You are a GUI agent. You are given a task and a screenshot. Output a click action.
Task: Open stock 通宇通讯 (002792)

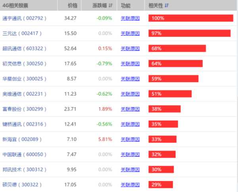click(24, 18)
